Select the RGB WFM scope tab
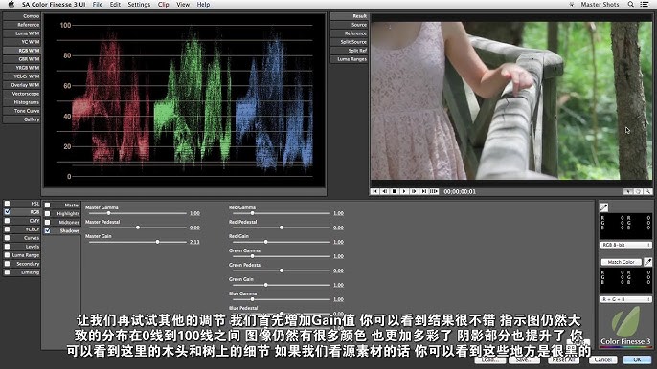This screenshot has height=369, width=657. 21,51
